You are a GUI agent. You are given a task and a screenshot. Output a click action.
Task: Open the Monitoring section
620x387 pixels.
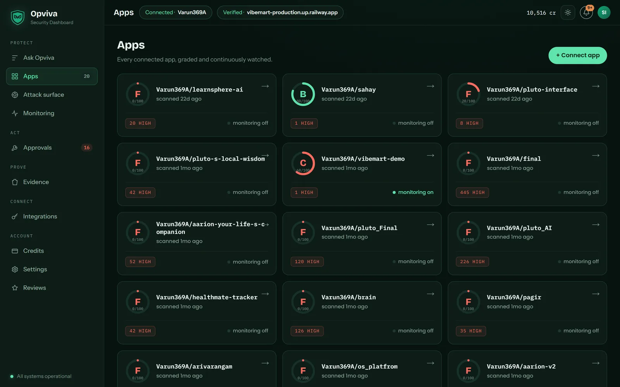point(52,113)
